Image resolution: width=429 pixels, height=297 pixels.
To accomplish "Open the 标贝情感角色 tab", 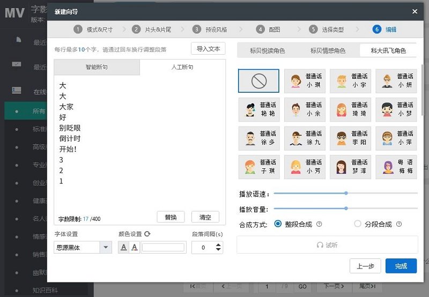I will click(x=328, y=50).
